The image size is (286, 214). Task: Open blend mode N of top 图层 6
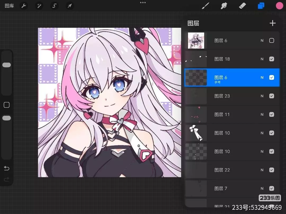pyautogui.click(x=262, y=40)
